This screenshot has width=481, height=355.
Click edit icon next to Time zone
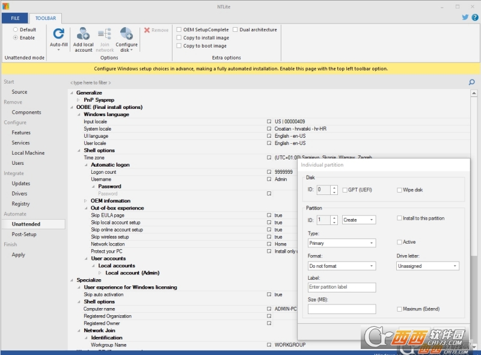[x=269, y=158]
